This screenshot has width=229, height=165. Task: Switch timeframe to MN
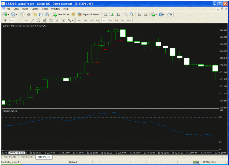pyautogui.click(x=129, y=20)
